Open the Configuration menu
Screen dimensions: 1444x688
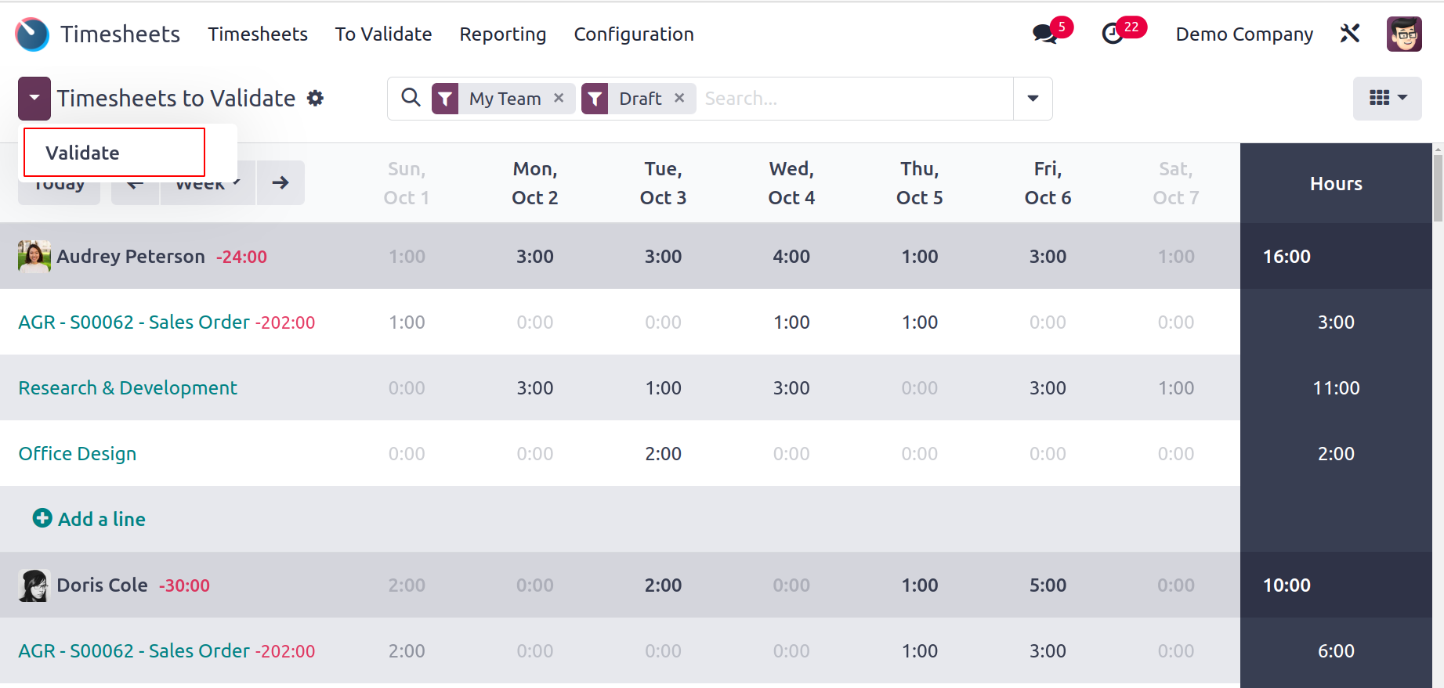point(633,34)
